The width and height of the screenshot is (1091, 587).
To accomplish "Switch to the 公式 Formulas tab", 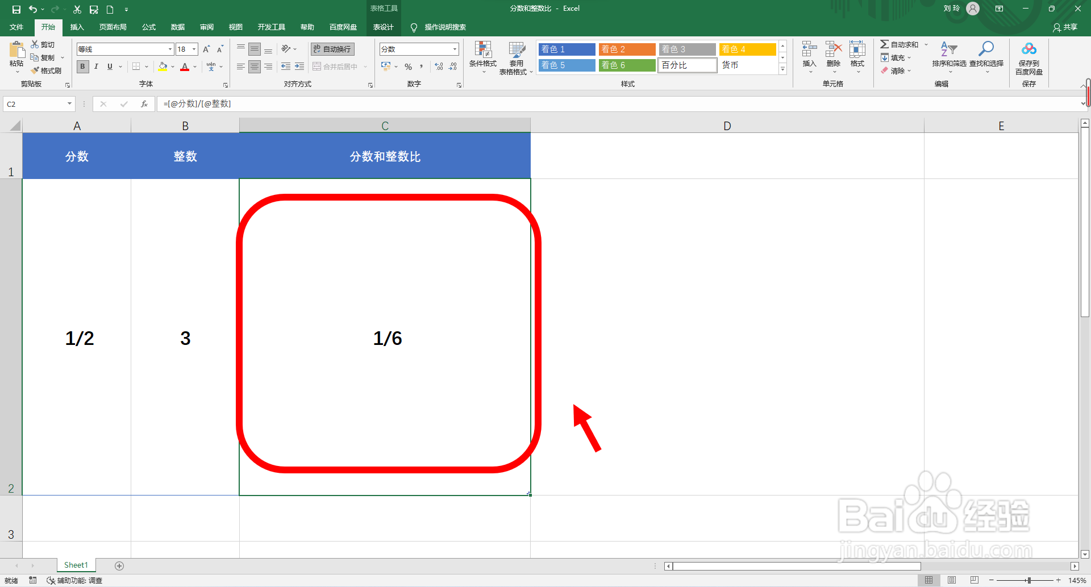I will point(149,27).
